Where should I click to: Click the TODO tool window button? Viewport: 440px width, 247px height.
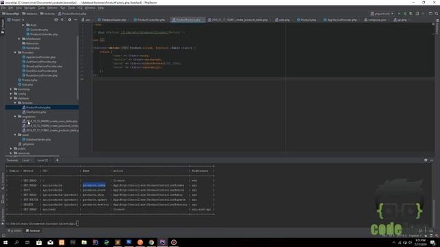coord(14,231)
